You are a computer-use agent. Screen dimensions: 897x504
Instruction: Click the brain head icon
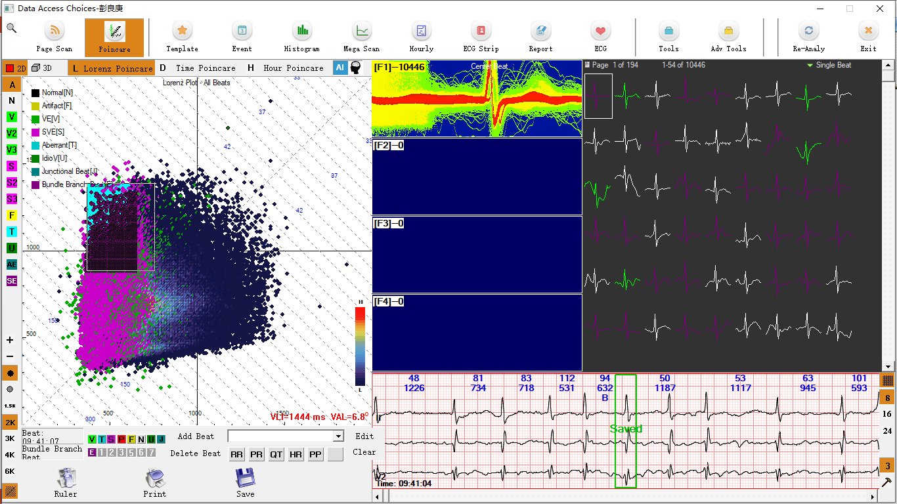pyautogui.click(x=356, y=68)
